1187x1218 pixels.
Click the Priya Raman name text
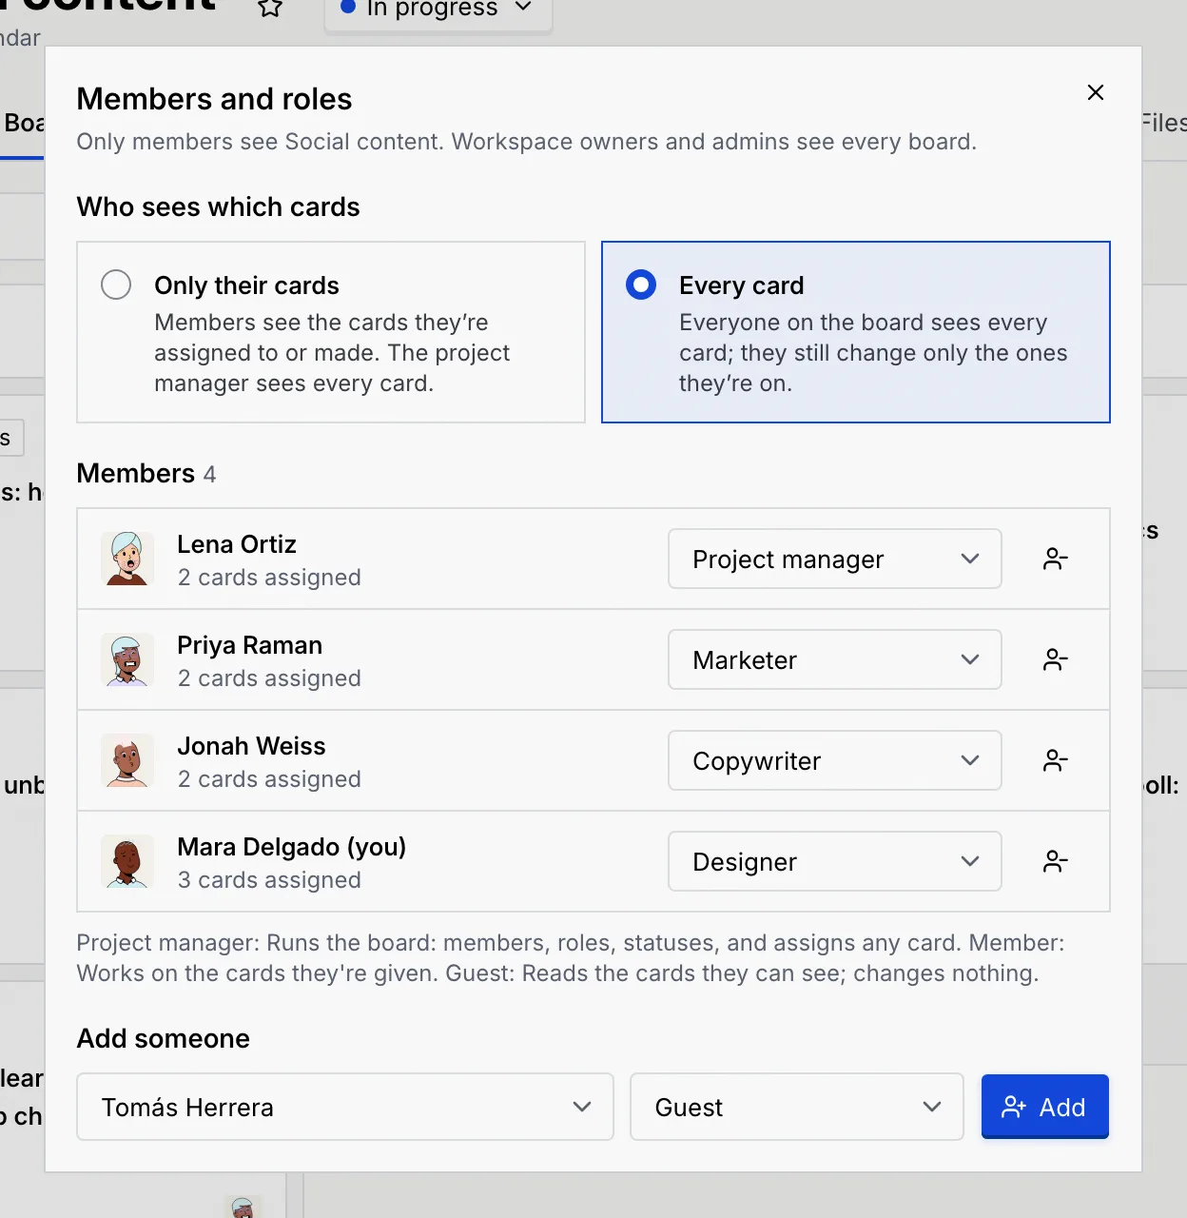pos(250,645)
